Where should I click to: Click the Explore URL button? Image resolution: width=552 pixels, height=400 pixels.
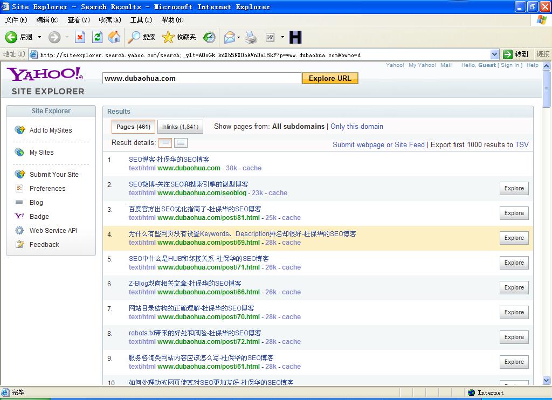point(330,78)
